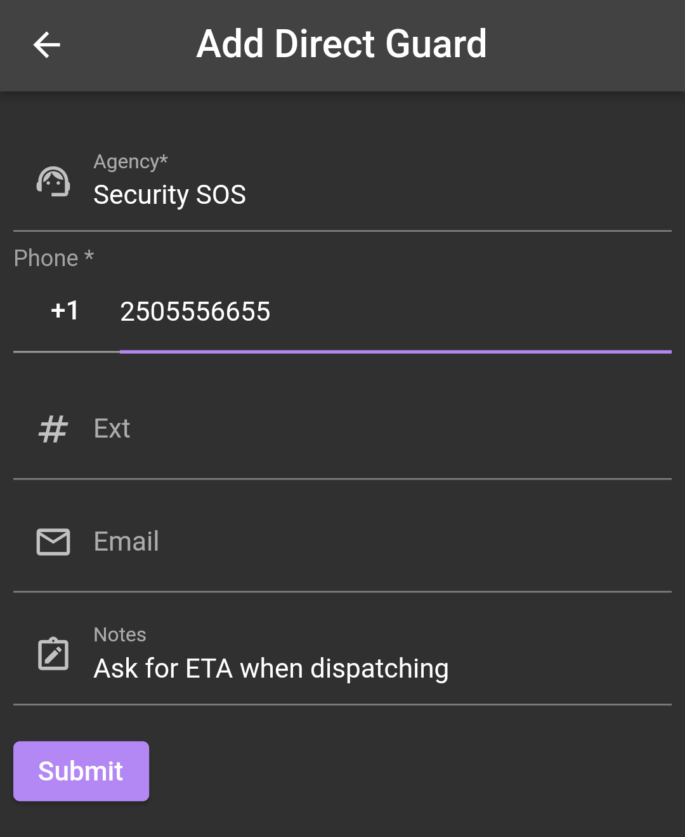The height and width of the screenshot is (837, 685).
Task: Click the word dispatching in the notes
Action: tap(379, 669)
